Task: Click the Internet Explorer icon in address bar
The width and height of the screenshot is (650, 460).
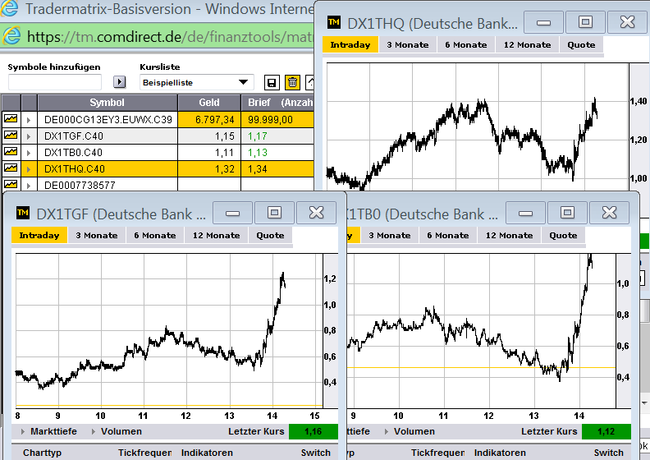Action: (11, 36)
